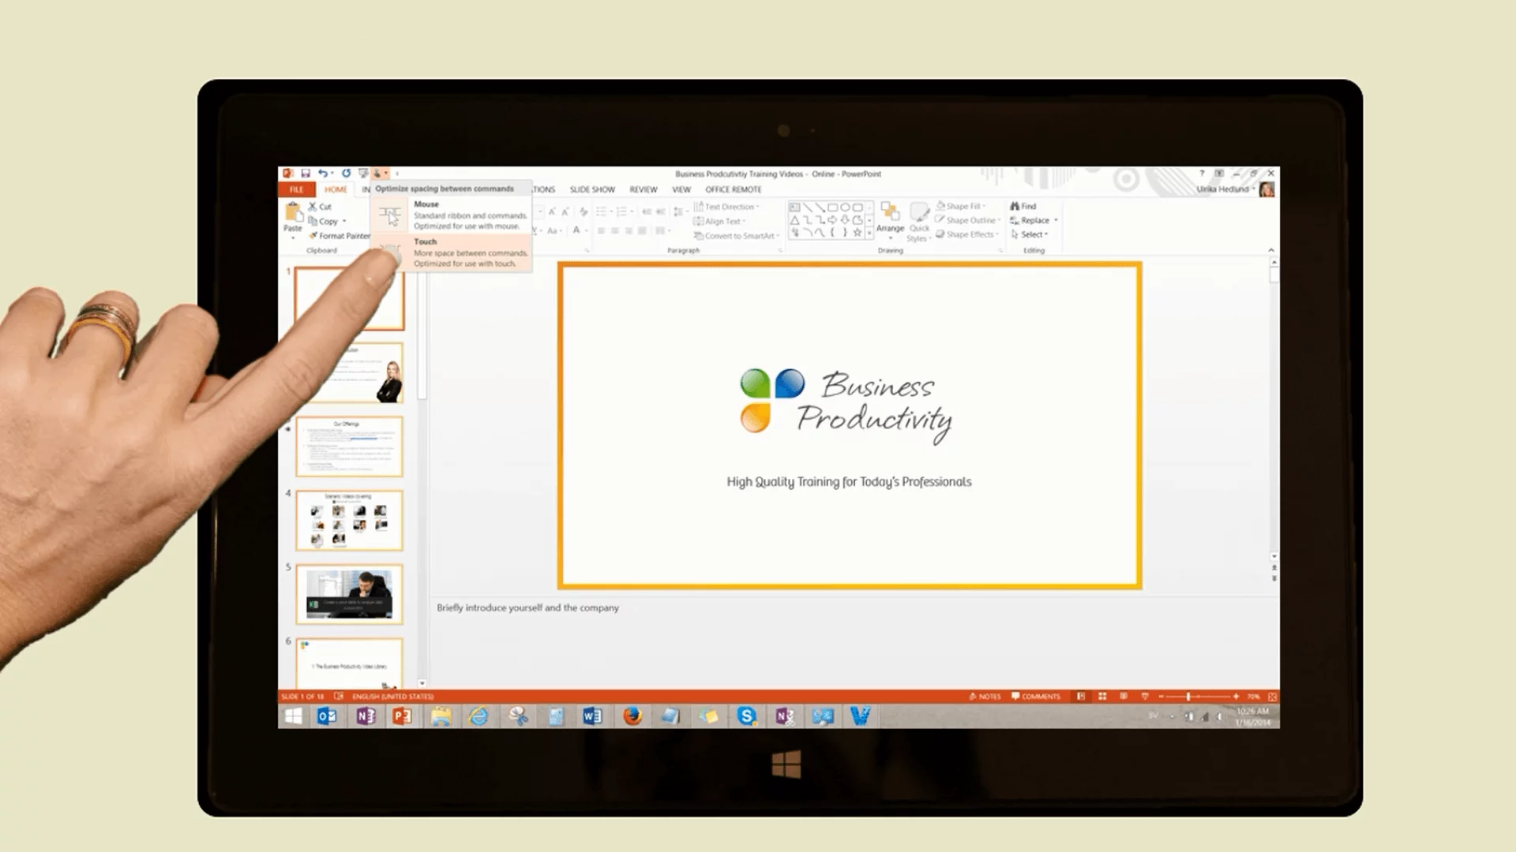
Task: Switch to the SLIDE SHOW tab
Action: [592, 190]
